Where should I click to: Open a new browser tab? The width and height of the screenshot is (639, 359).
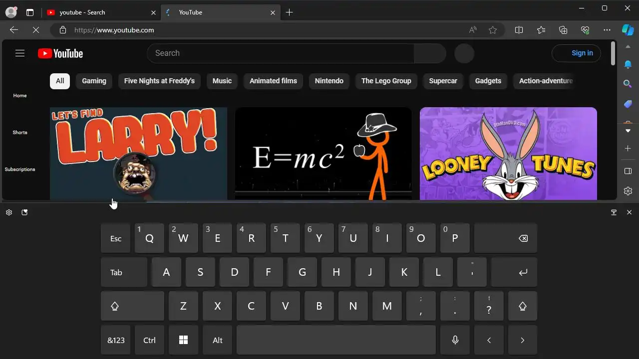pyautogui.click(x=289, y=12)
